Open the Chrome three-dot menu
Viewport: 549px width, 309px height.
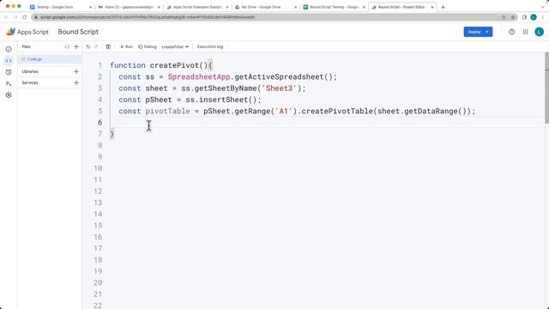pyautogui.click(x=543, y=17)
